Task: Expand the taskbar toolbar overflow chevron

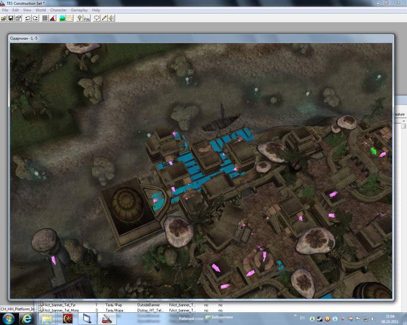Action: [x=295, y=315]
